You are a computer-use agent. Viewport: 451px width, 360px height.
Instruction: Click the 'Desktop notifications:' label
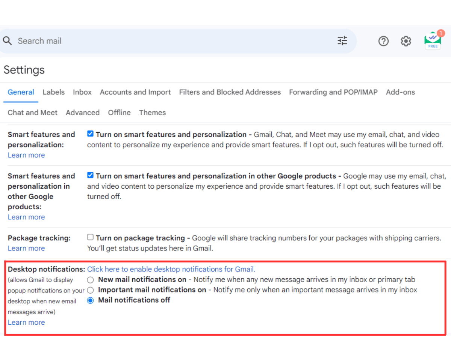click(47, 269)
